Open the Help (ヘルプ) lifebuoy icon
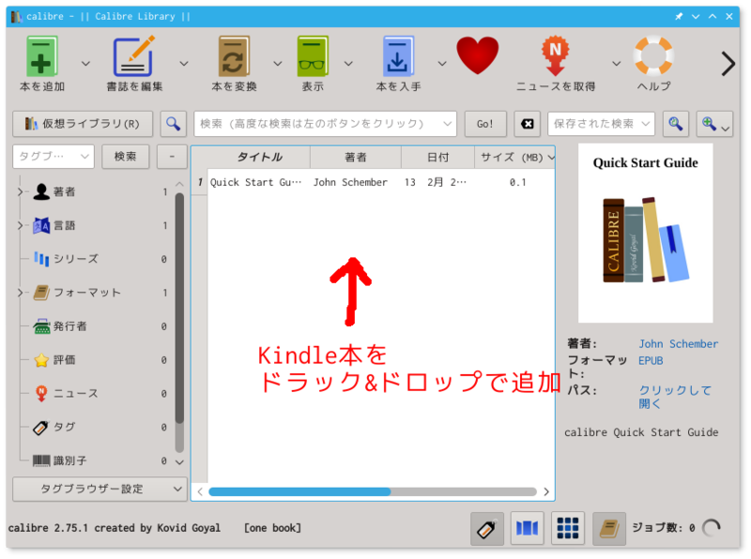The height and width of the screenshot is (559, 751). (x=653, y=56)
